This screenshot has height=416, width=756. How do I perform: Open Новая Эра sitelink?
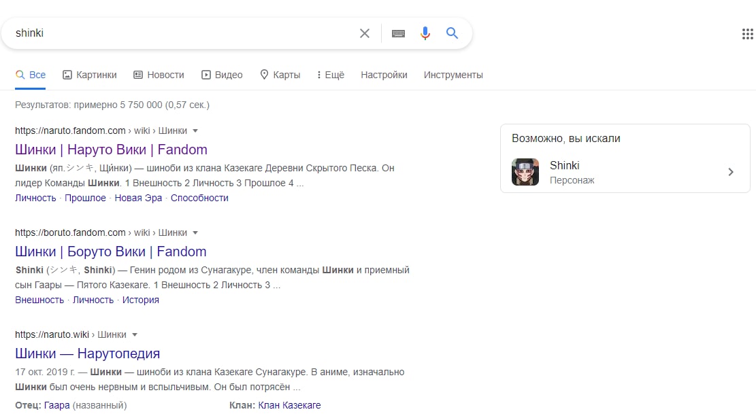pyautogui.click(x=138, y=198)
